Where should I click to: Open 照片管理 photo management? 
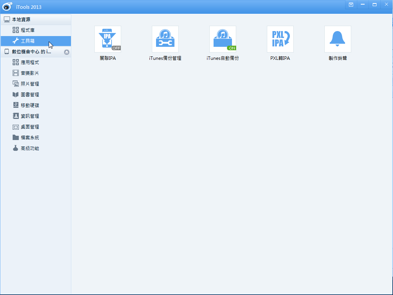pos(36,84)
